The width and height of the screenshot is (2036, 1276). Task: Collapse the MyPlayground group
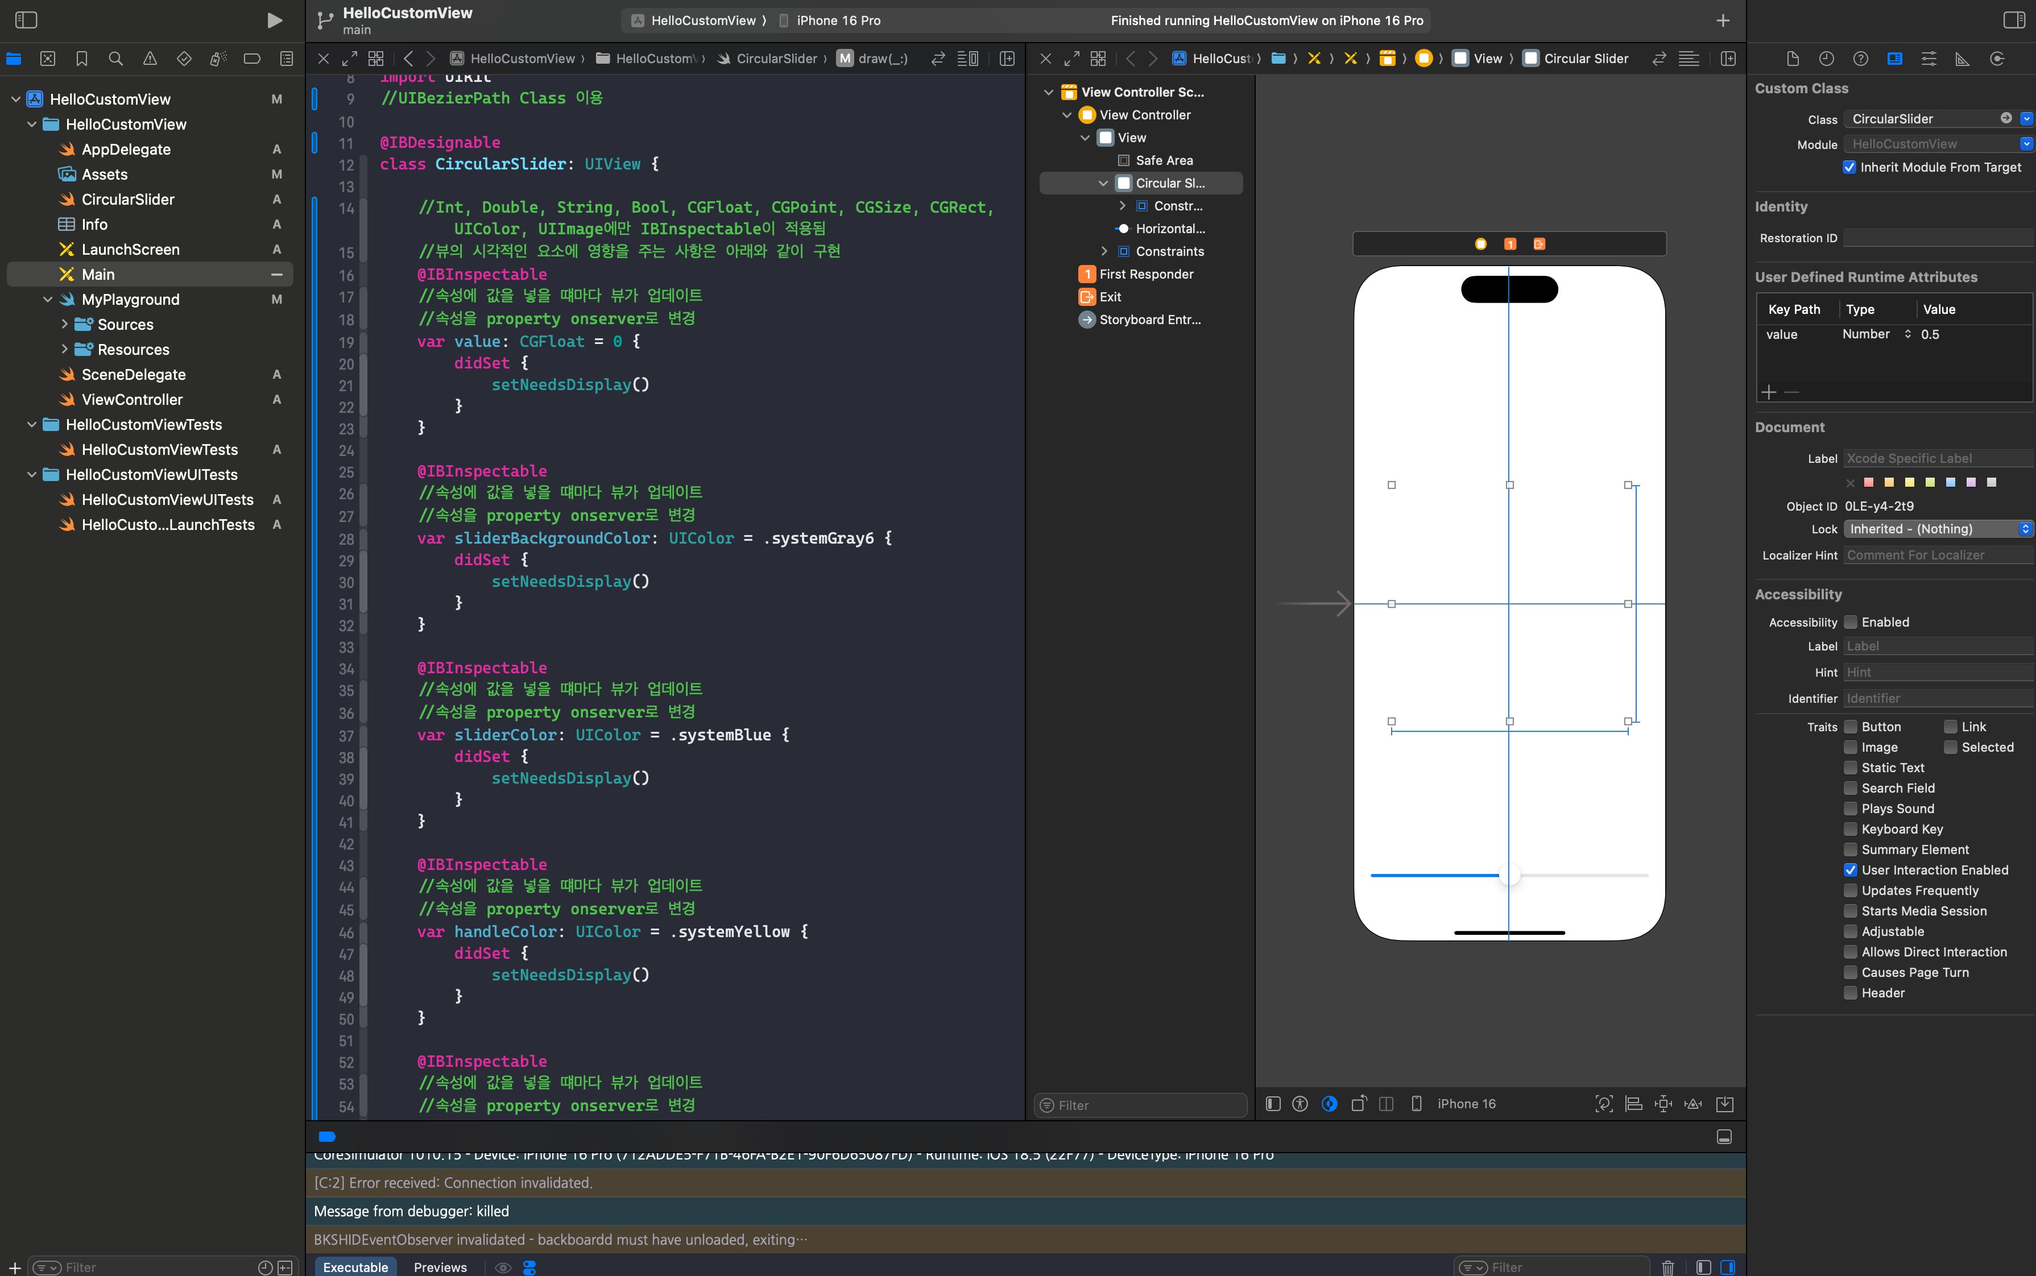(48, 300)
